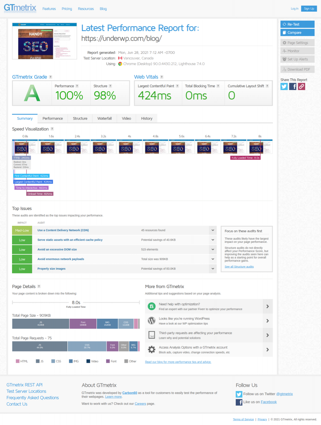Image resolution: width=321 pixels, height=425 pixels.
Task: Click Download PDF button
Action: coord(297,69)
